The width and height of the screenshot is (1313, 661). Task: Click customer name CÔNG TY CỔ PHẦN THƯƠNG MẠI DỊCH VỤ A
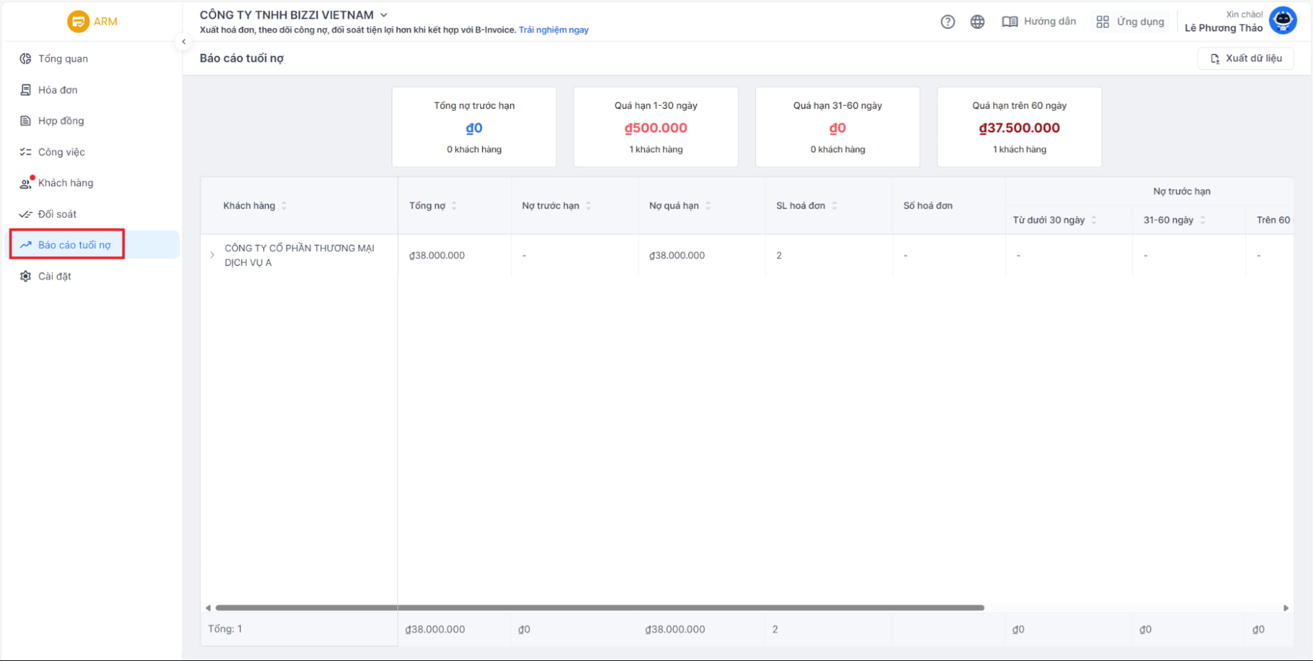tap(300, 255)
